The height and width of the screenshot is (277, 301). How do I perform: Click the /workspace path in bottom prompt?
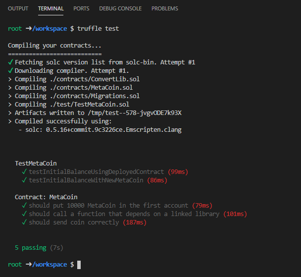coord(50,265)
